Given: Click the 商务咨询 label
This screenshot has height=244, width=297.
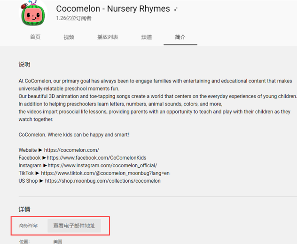Looking at the screenshot, I should (29, 226).
